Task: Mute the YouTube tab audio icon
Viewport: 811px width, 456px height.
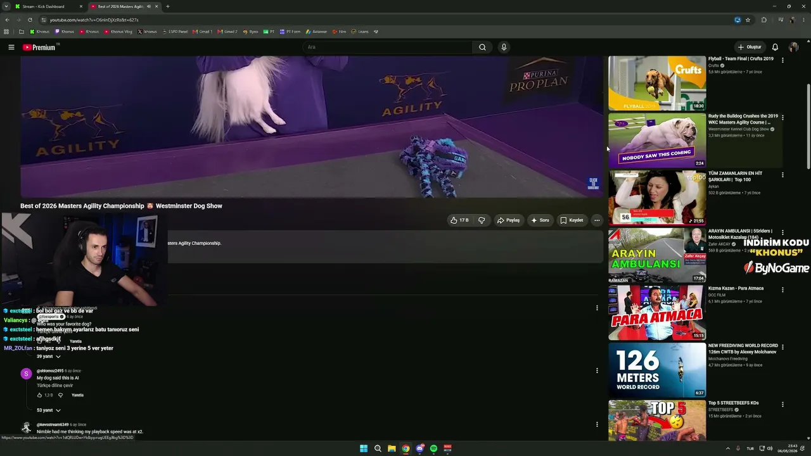Action: [149, 6]
